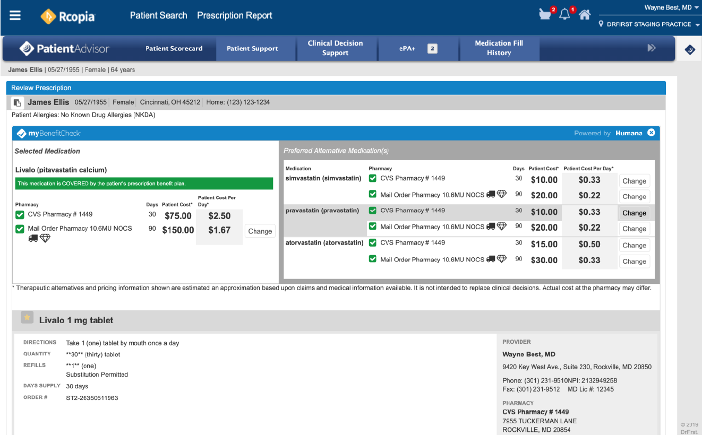Click the $150.00 Livalo mail order cost

[x=178, y=230]
